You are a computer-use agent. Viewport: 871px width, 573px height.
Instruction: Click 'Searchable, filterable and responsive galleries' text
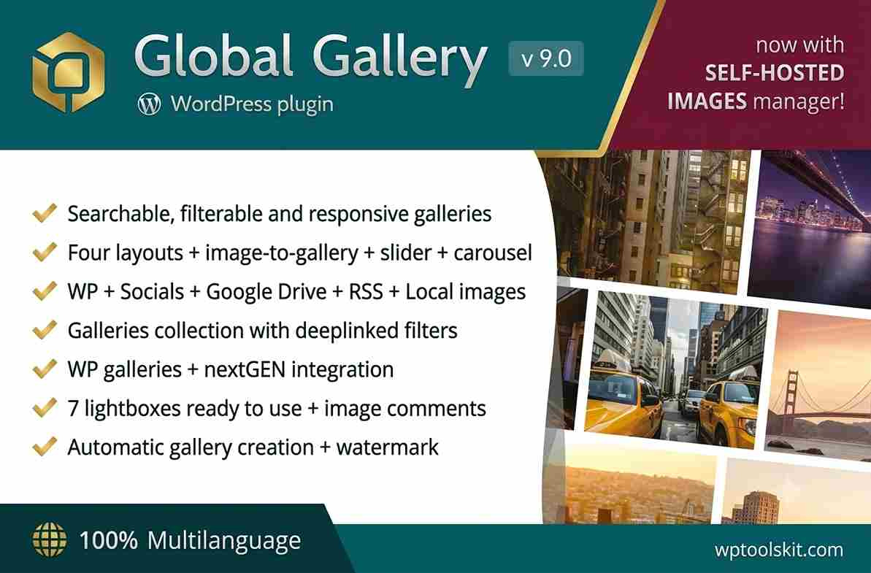click(x=280, y=214)
